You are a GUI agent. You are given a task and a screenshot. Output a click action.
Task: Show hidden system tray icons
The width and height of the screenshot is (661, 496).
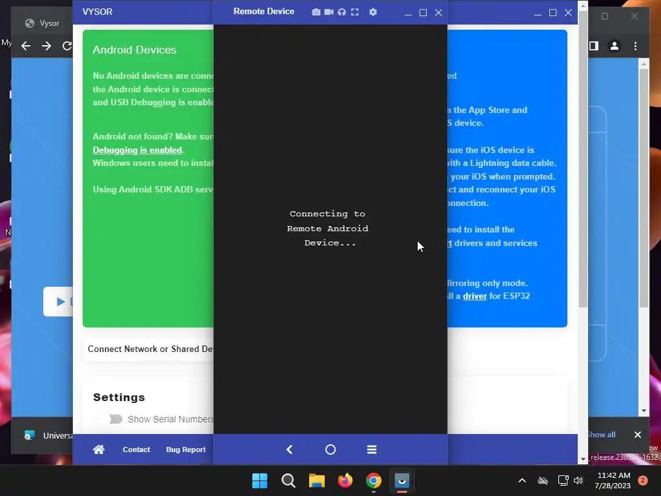(x=522, y=480)
